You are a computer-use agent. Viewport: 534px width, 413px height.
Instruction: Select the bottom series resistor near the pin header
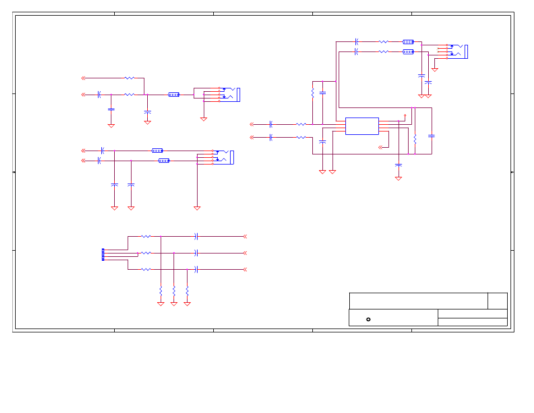146,269
